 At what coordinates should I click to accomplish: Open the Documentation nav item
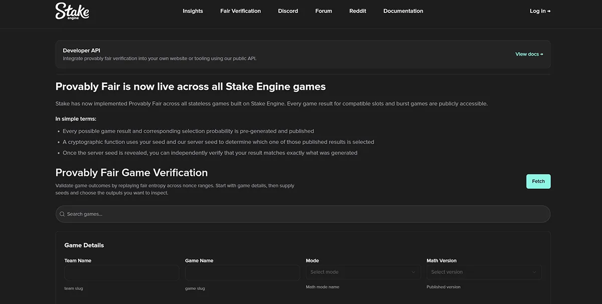tap(403, 11)
